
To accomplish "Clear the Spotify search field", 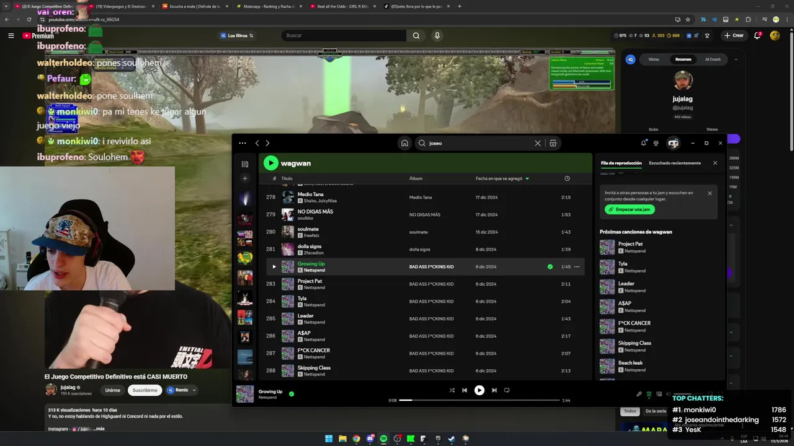I will (x=538, y=143).
